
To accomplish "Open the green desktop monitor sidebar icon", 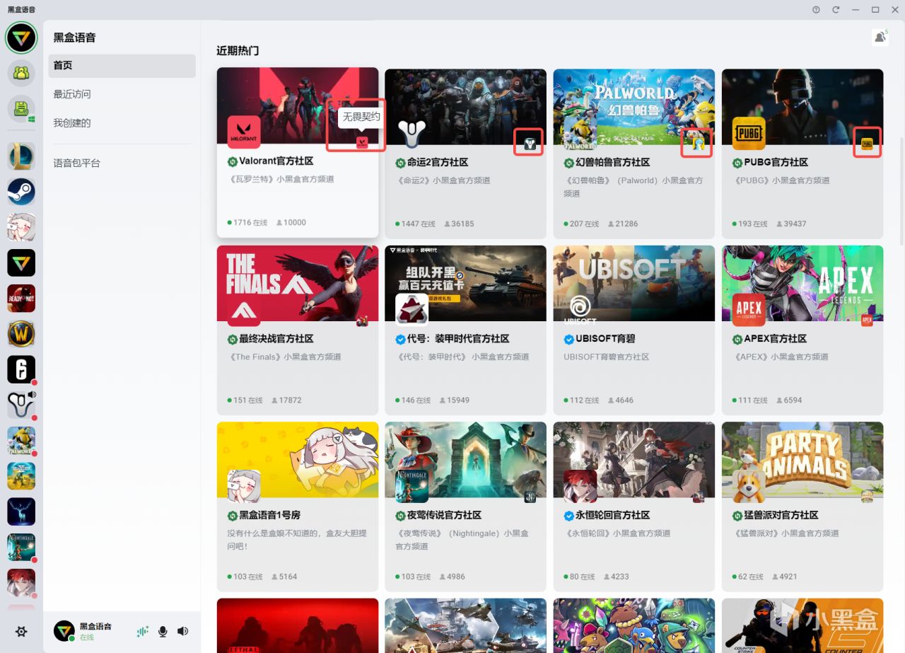I will [x=21, y=108].
